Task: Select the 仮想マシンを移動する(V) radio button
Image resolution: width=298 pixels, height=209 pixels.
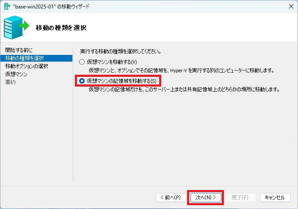Action: point(82,62)
